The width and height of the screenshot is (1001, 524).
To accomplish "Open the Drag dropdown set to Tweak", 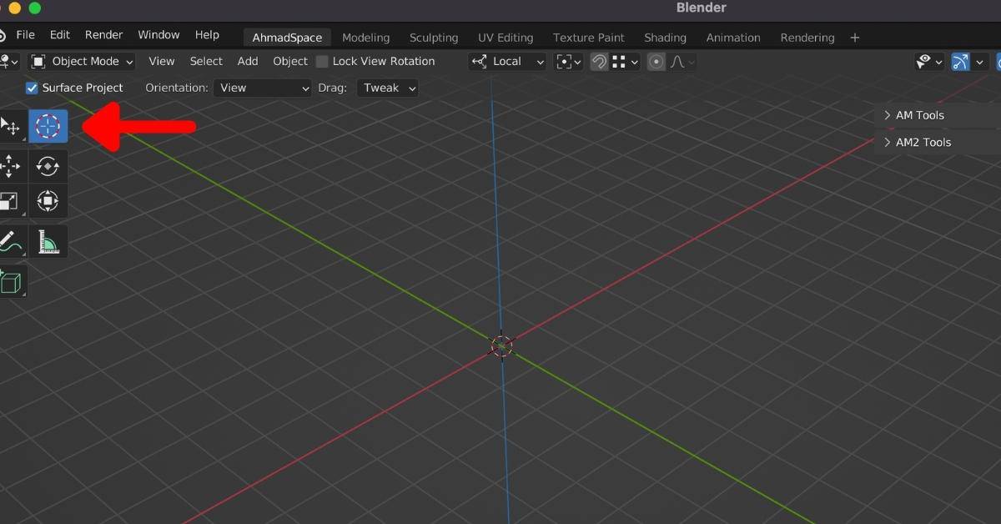I will coord(387,88).
